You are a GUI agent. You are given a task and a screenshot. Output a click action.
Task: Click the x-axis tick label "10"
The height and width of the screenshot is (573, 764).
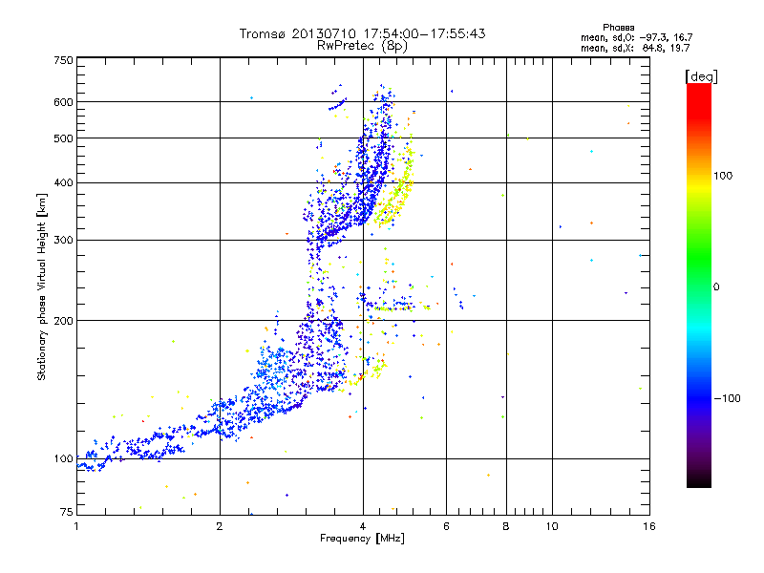point(552,526)
